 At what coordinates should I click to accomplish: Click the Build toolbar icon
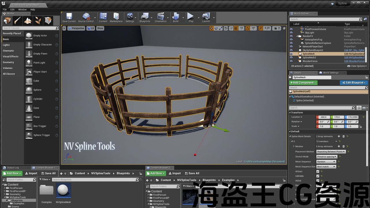pos(175,17)
